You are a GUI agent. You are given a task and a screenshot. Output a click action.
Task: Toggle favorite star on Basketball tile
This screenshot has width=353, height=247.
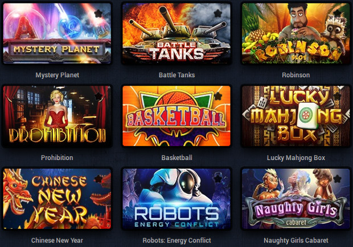217,97
